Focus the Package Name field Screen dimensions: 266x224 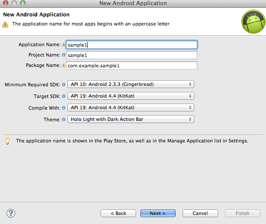[132, 66]
